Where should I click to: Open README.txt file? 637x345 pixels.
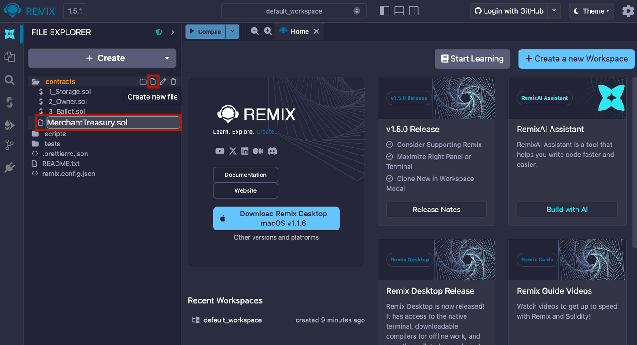click(x=61, y=164)
